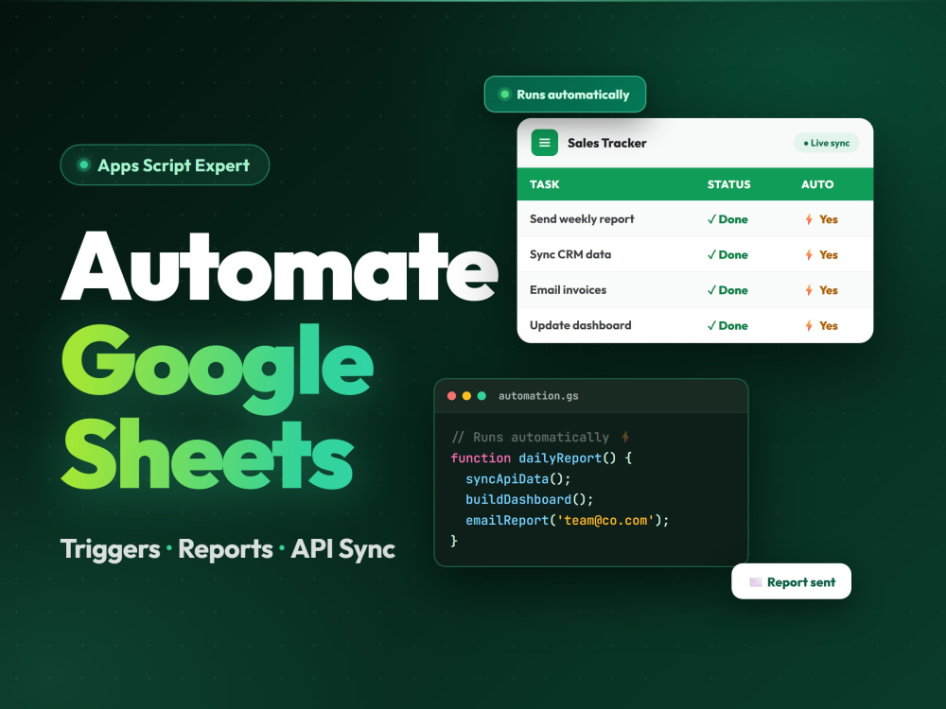Click the red window dot in automation.gs
This screenshot has height=709, width=946.
click(x=451, y=396)
